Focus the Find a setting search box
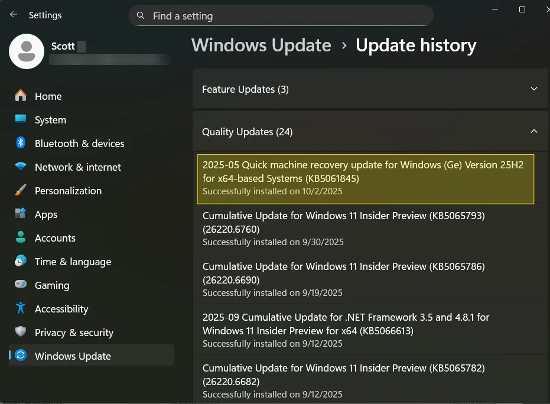Image resolution: width=550 pixels, height=404 pixels. tap(281, 15)
